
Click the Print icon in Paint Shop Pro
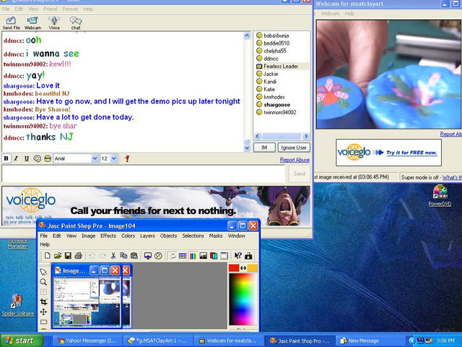[x=79, y=255]
